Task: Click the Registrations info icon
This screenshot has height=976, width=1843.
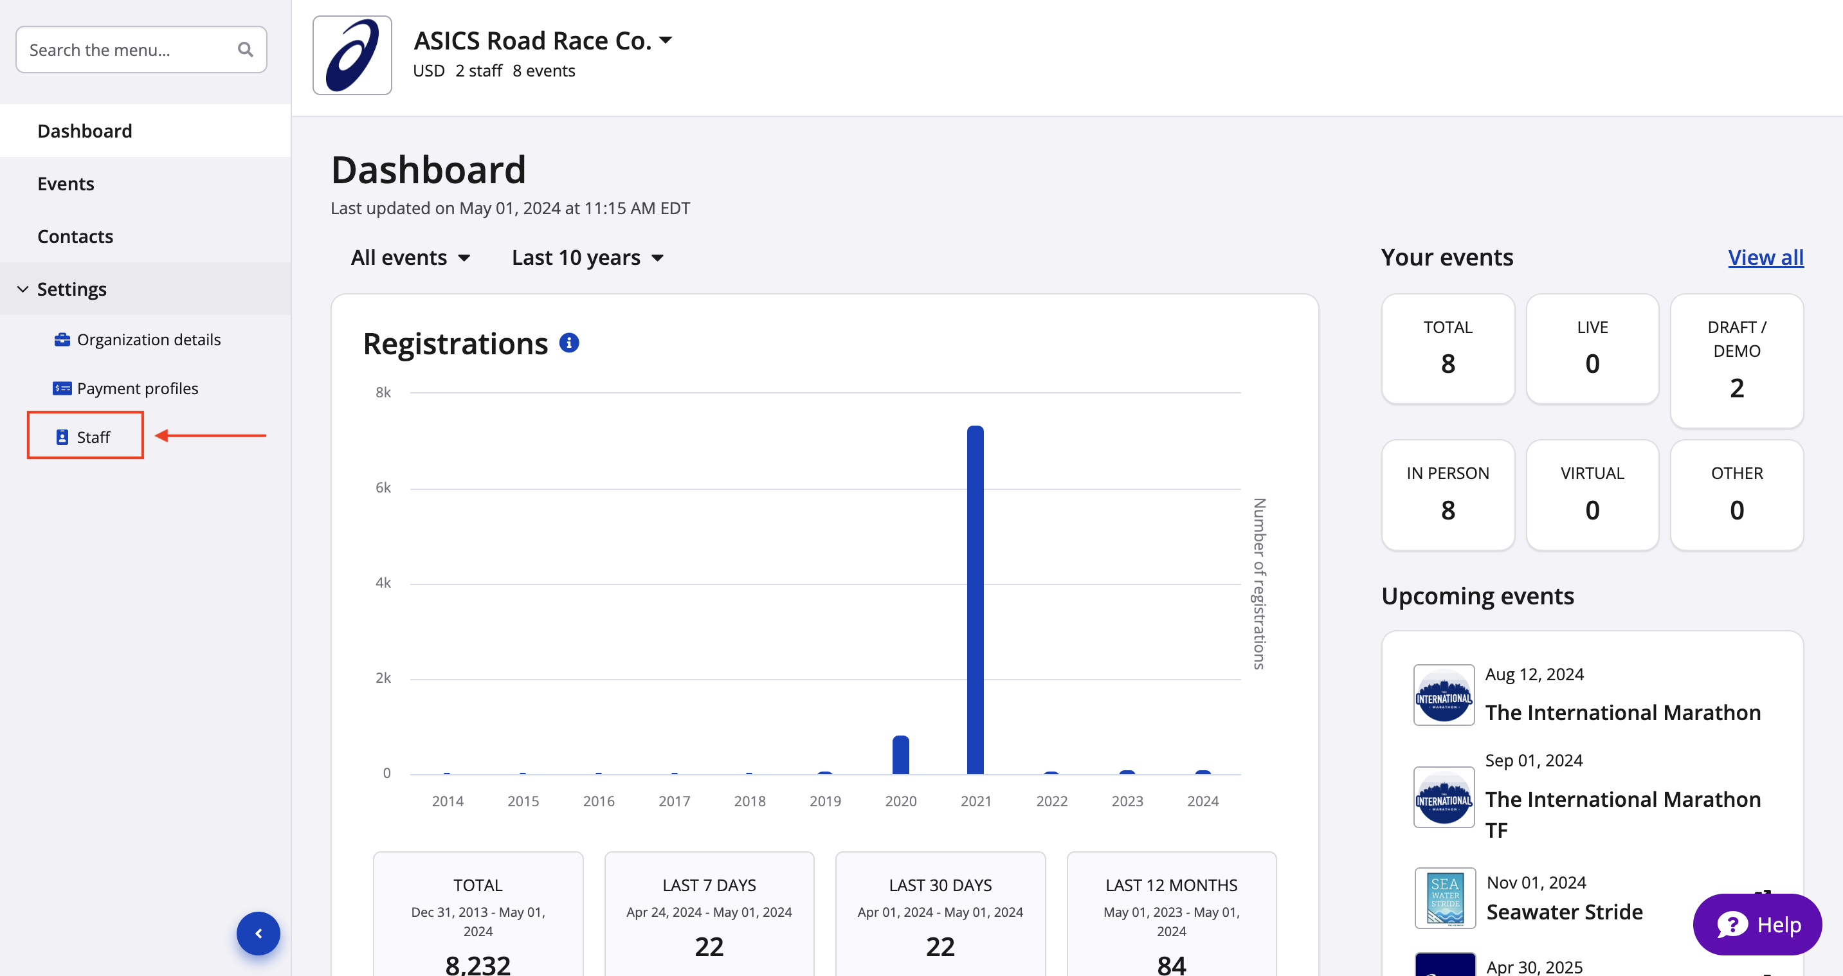Action: [568, 343]
